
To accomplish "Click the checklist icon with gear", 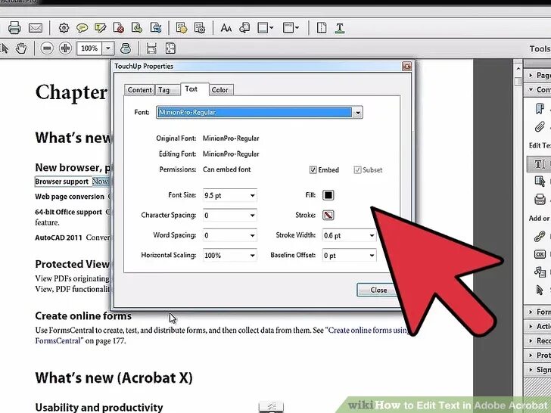I will [x=200, y=28].
